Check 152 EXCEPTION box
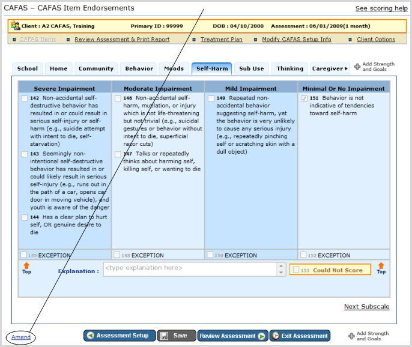412x347 pixels. (x=303, y=255)
